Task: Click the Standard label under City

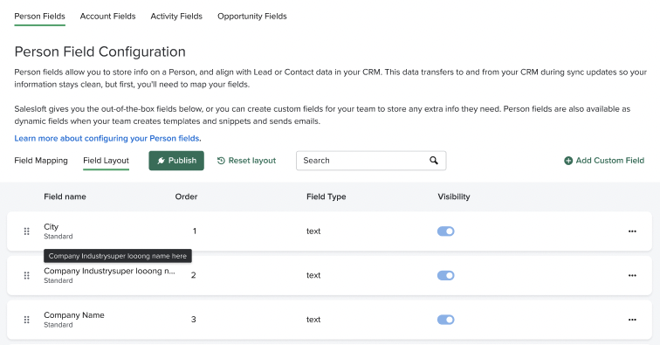Action: tap(58, 237)
